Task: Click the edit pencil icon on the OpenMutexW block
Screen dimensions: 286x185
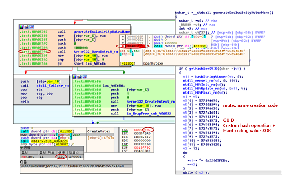Action: coord(27,27)
